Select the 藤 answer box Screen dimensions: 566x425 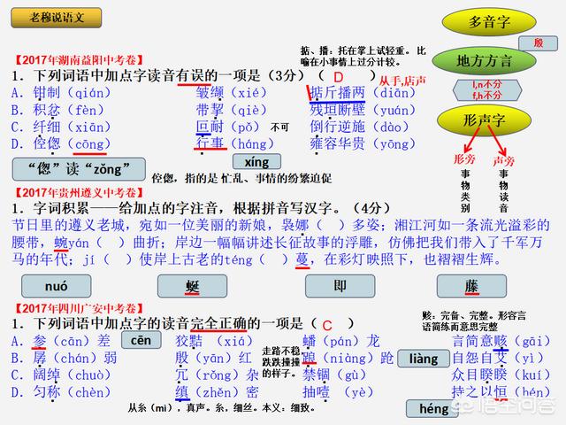[471, 285]
